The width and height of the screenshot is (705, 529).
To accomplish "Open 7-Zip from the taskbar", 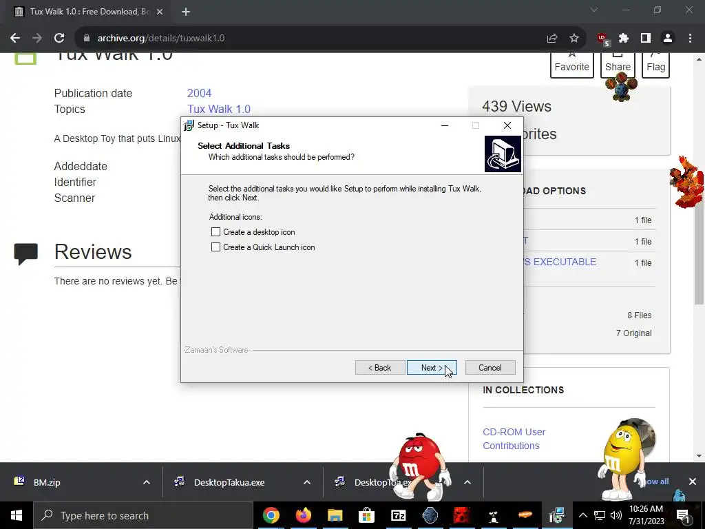I will (399, 515).
